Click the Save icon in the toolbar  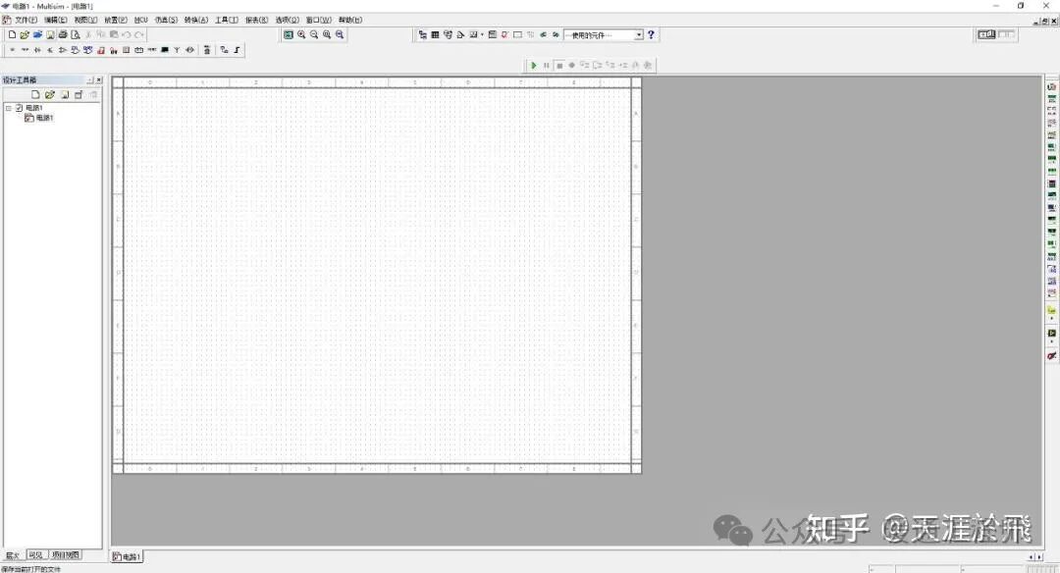pos(50,34)
